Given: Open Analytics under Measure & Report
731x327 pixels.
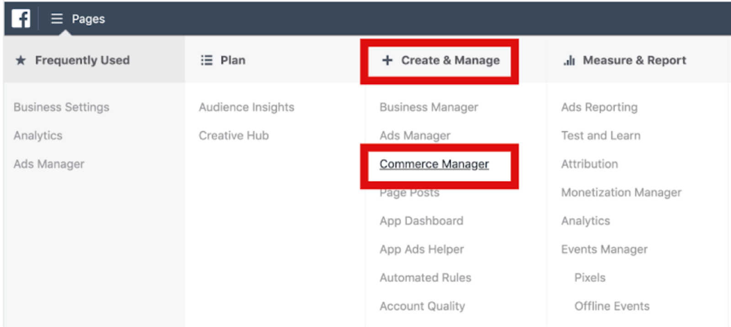Looking at the screenshot, I should pos(586,221).
